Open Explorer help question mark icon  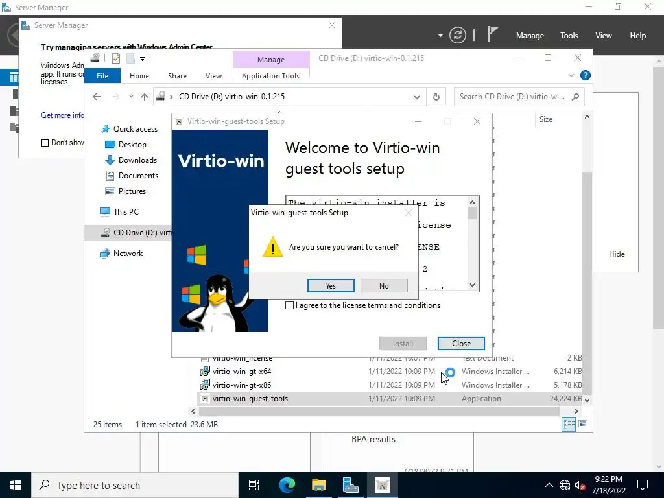586,75
